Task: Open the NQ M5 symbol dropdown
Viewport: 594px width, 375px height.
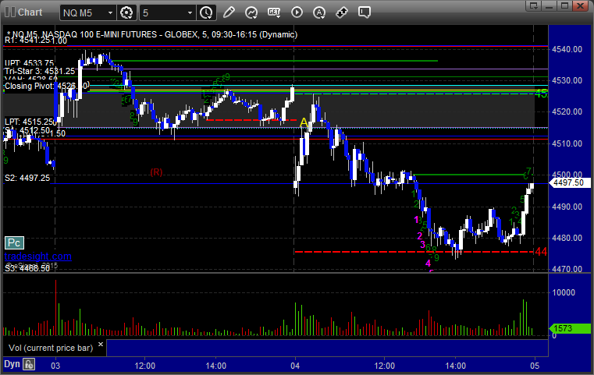Action: (88, 13)
